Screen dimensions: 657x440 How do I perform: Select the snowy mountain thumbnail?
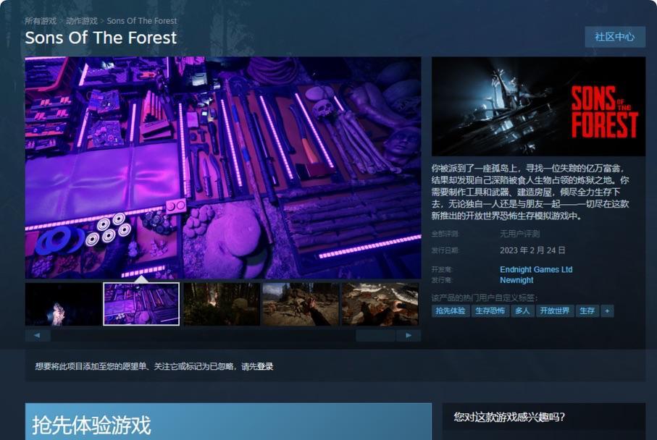coord(380,304)
